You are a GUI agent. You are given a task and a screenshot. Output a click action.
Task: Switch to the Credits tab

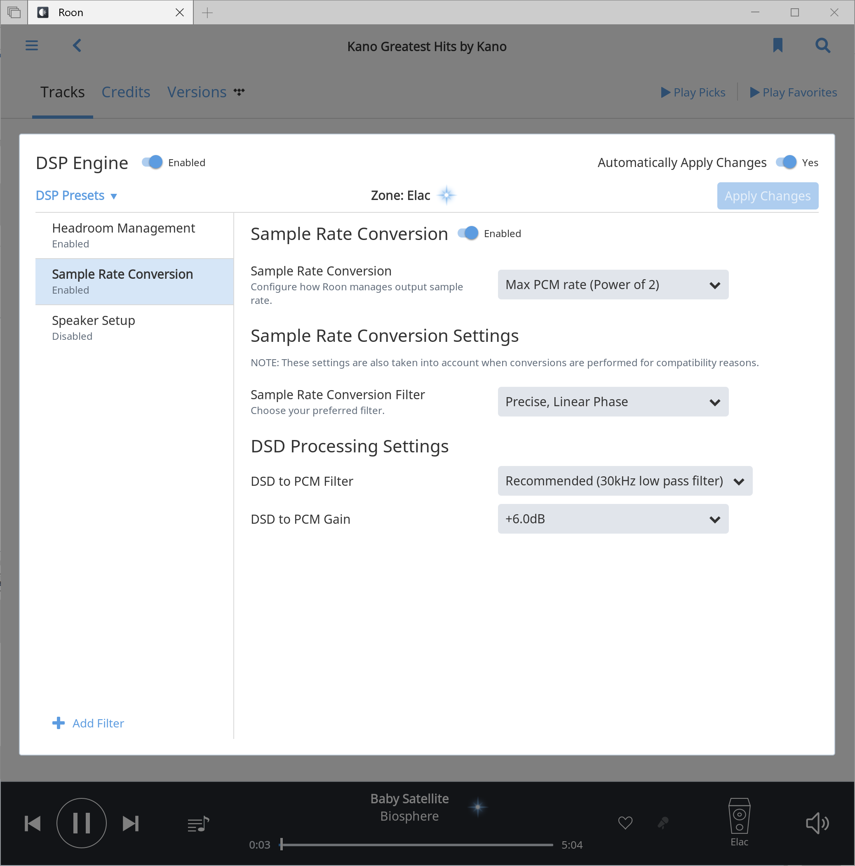pos(126,92)
